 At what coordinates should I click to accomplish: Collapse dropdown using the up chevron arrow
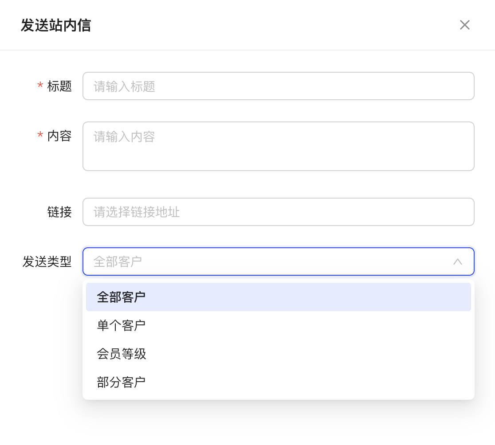(x=457, y=262)
